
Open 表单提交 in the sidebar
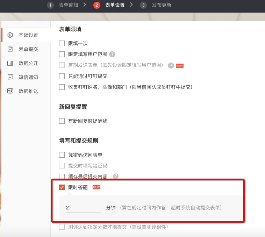click(x=26, y=49)
